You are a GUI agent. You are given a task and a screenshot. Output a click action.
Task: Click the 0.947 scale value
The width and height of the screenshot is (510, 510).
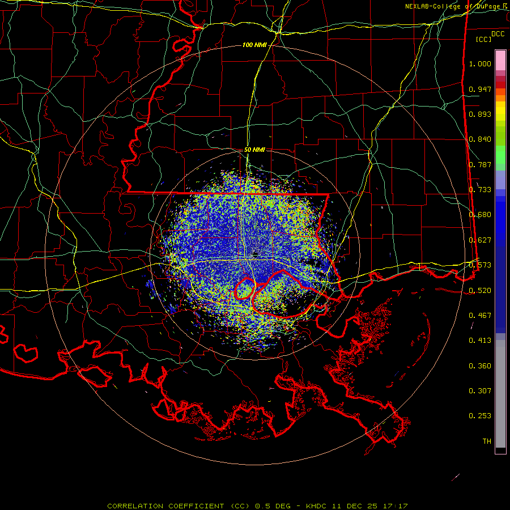pyautogui.click(x=480, y=89)
